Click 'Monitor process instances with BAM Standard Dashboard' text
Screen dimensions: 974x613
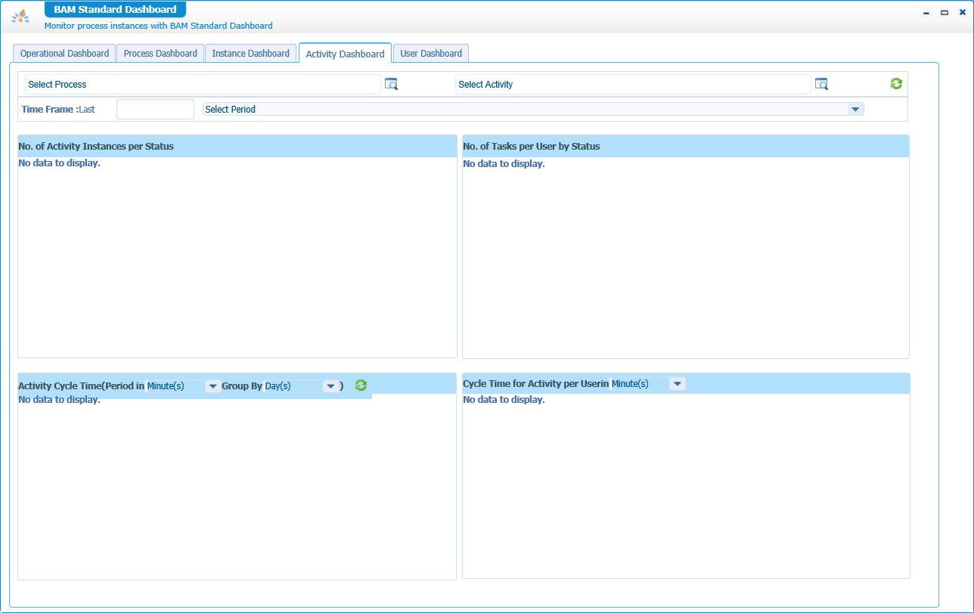[159, 26]
